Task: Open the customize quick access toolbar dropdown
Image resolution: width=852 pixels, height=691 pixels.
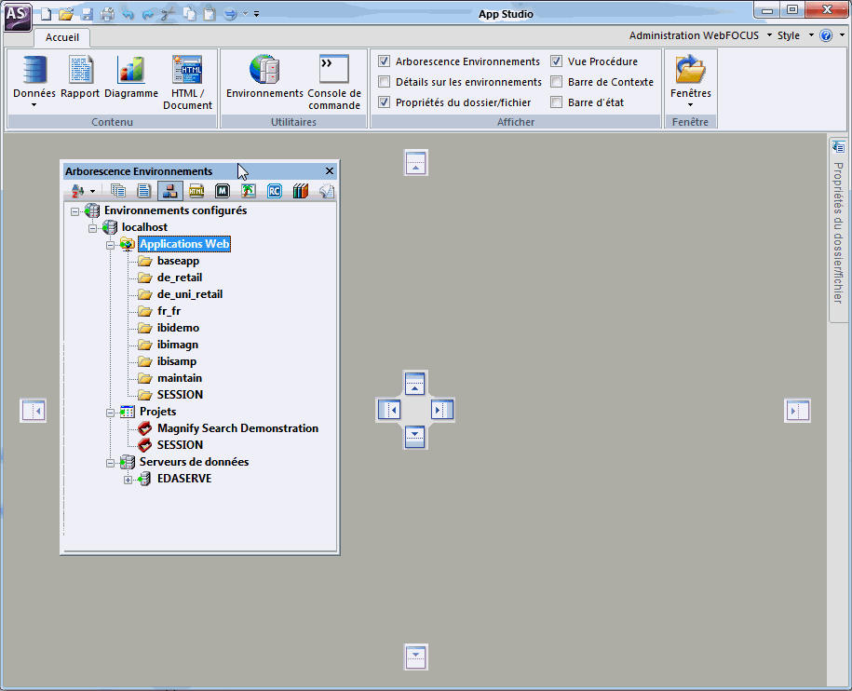Action: click(x=256, y=14)
